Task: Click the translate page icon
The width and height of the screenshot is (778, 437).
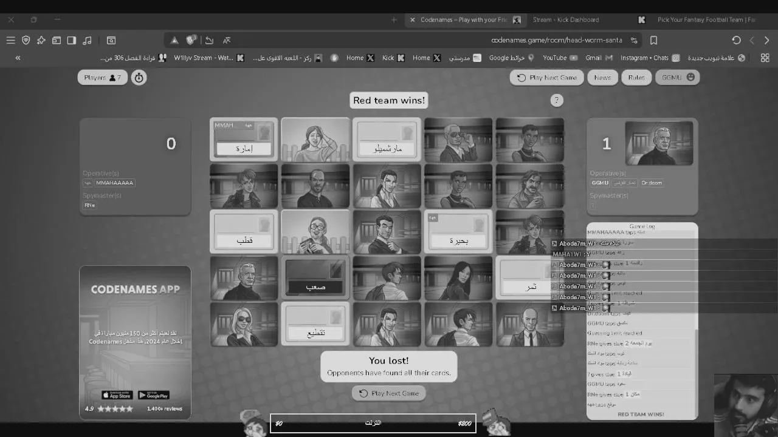Action: tap(227, 40)
